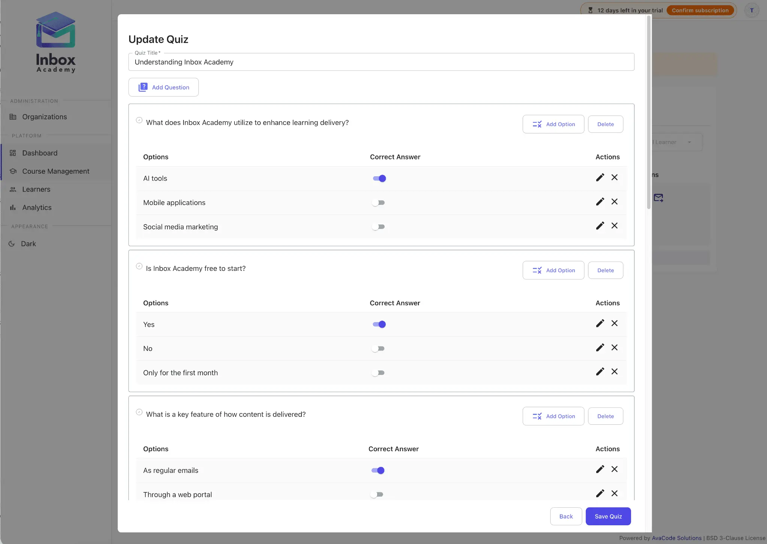Image resolution: width=767 pixels, height=544 pixels.
Task: Toggle correct answer for 'Yes'
Action: click(x=379, y=324)
